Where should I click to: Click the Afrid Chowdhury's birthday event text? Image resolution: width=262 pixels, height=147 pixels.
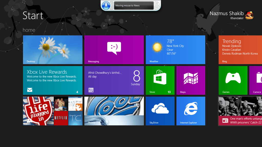click(x=105, y=73)
